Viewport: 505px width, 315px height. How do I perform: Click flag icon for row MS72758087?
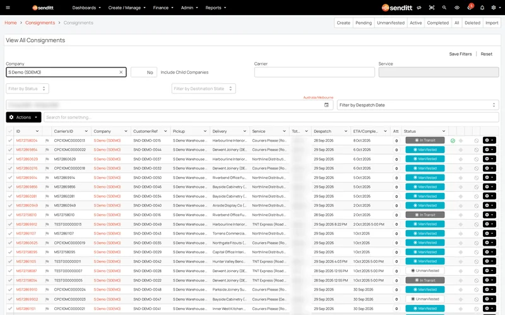(x=47, y=271)
